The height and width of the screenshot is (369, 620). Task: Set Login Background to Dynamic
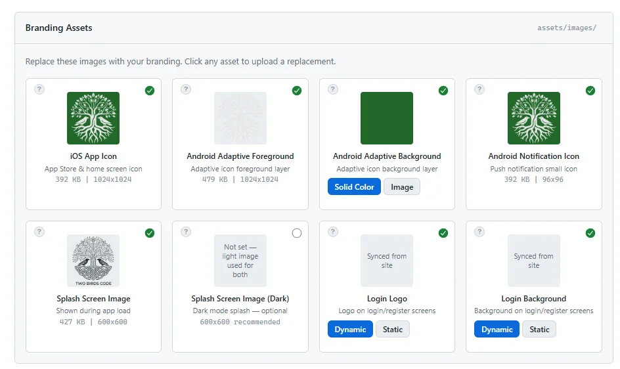[497, 329]
